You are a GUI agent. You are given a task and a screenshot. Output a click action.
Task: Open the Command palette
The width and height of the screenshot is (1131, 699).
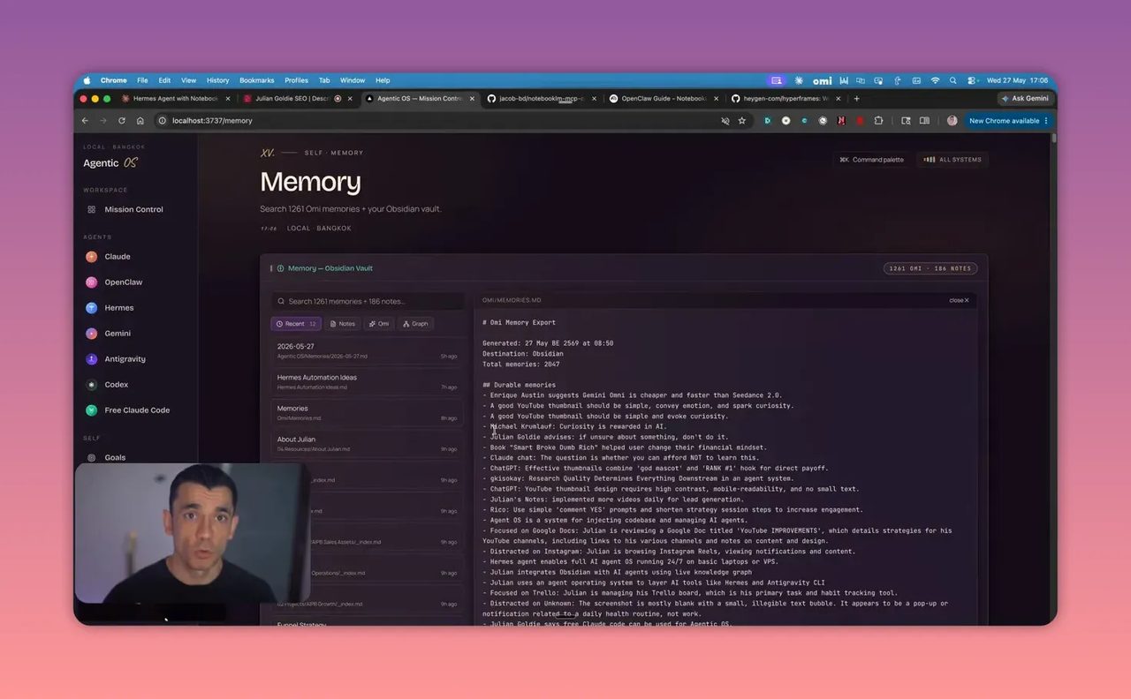click(x=872, y=160)
